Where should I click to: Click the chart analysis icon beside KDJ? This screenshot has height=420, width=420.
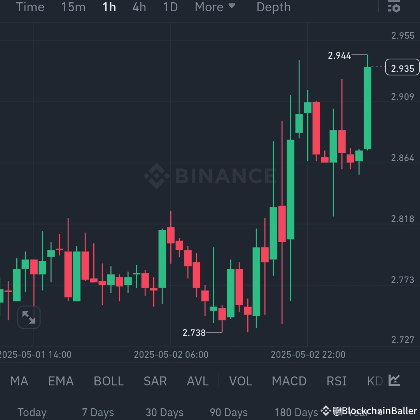click(x=394, y=381)
